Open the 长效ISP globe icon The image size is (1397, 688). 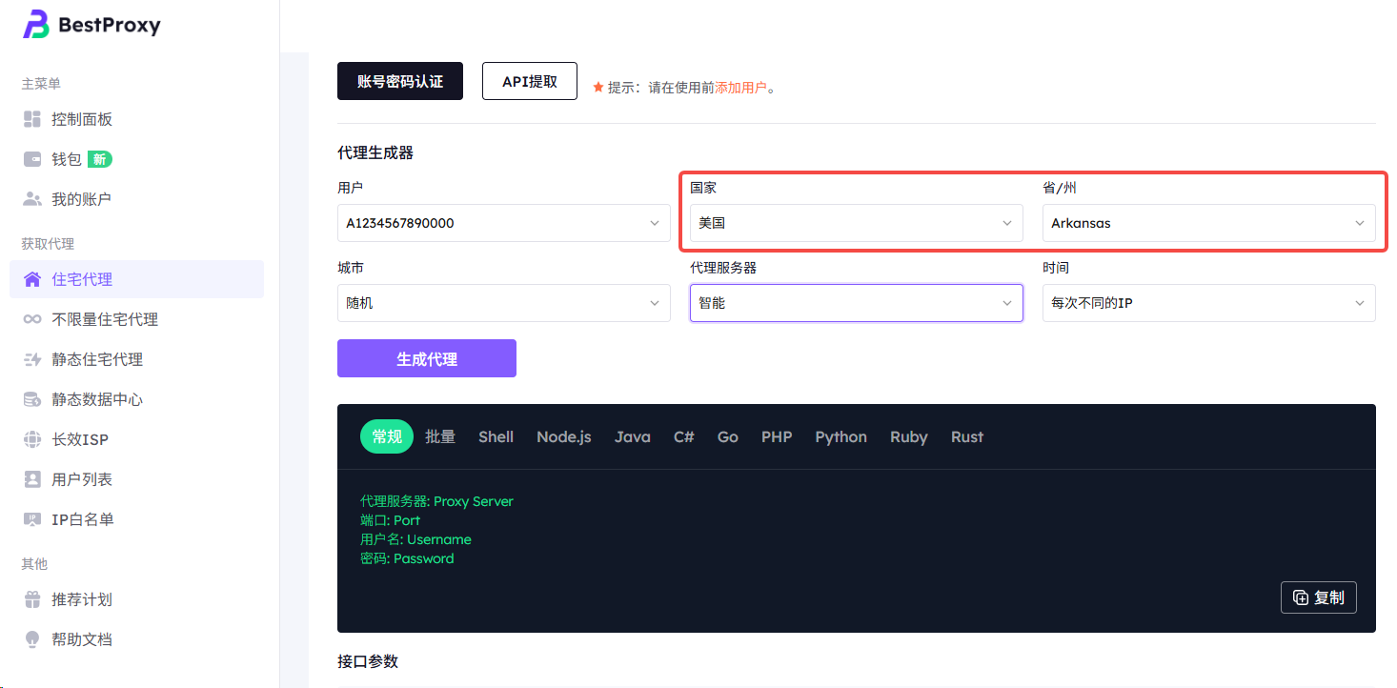(32, 439)
